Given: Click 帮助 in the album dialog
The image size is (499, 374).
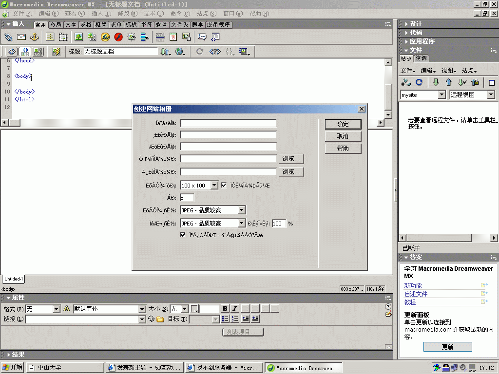Looking at the screenshot, I should pyautogui.click(x=343, y=148).
